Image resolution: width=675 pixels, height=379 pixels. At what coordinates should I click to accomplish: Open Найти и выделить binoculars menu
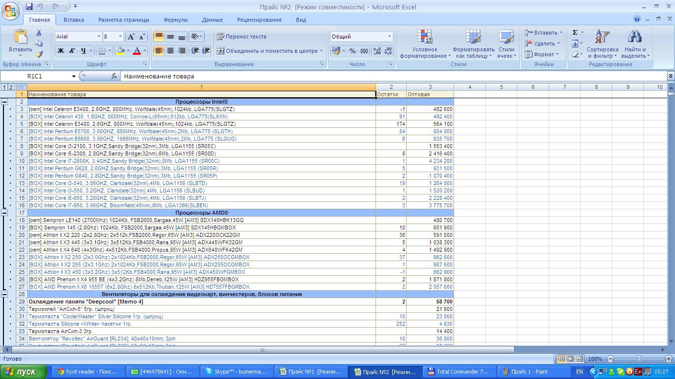click(635, 44)
